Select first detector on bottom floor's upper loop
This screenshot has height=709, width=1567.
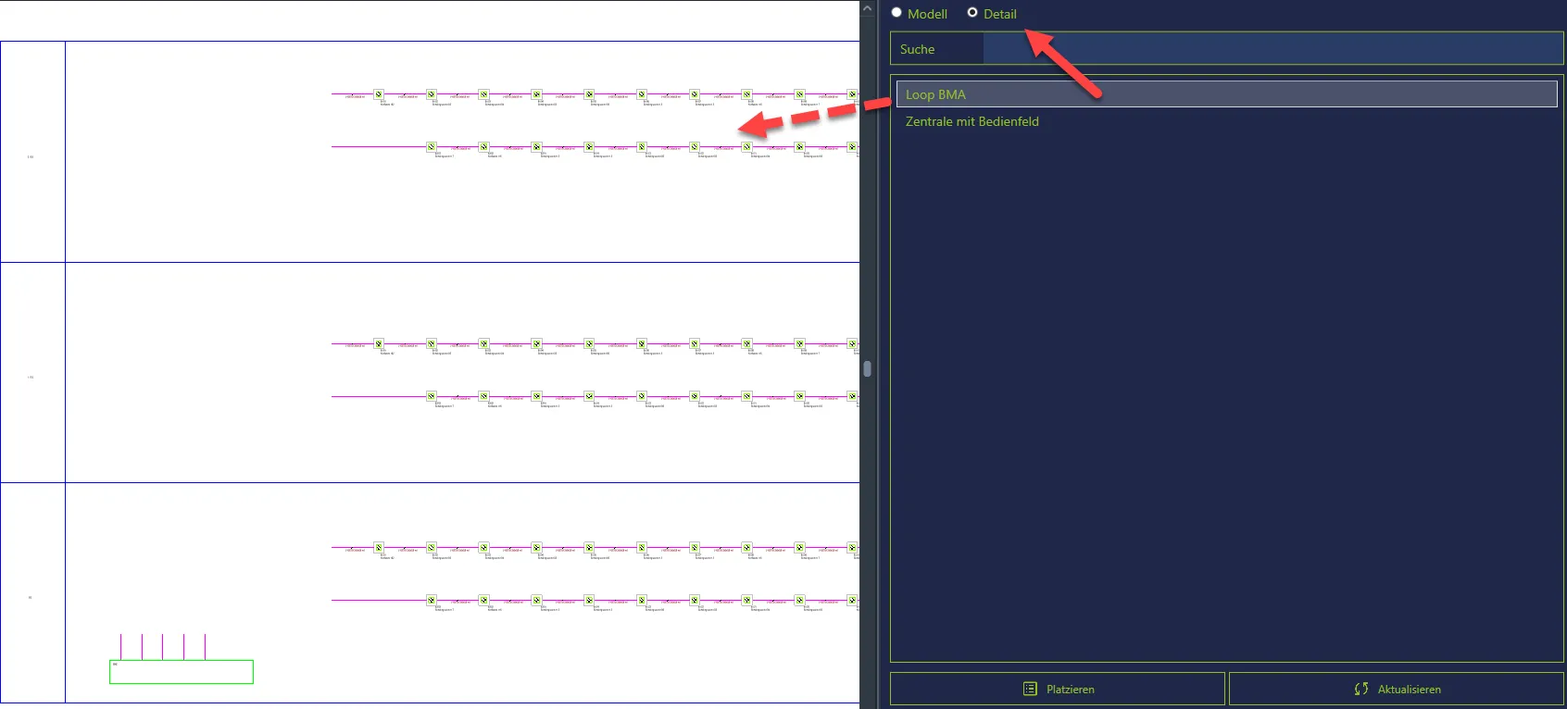[379, 548]
